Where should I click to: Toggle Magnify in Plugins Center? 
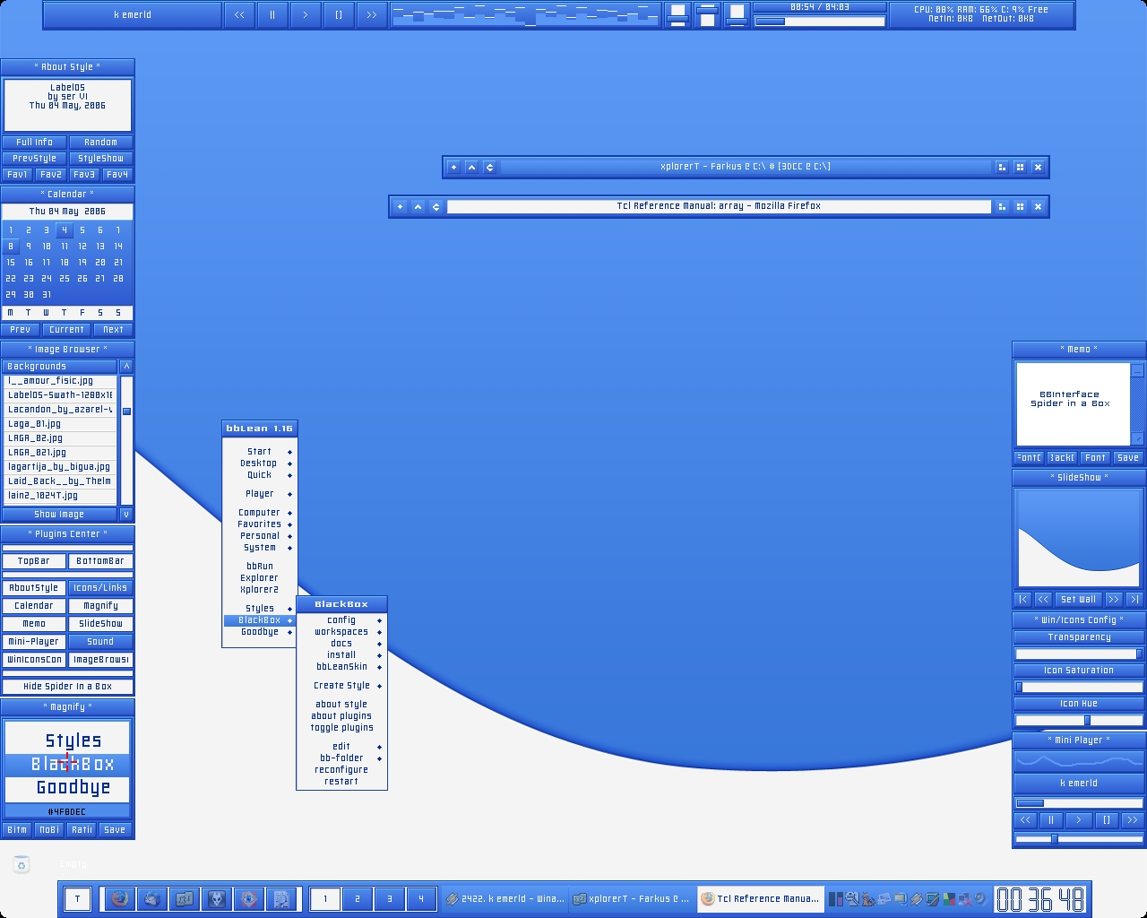[100, 606]
